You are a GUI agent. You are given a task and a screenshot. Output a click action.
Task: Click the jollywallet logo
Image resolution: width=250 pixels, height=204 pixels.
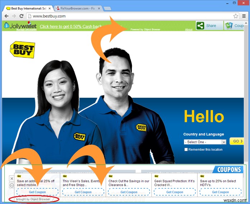(20, 25)
